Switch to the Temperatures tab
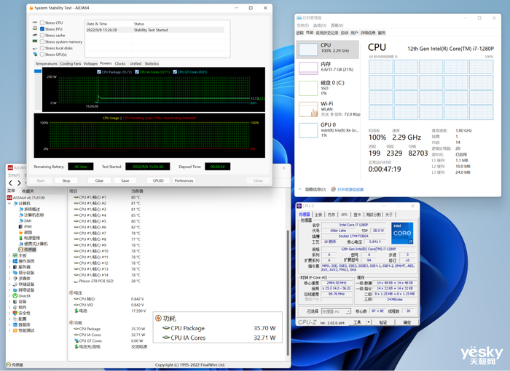 (x=46, y=63)
